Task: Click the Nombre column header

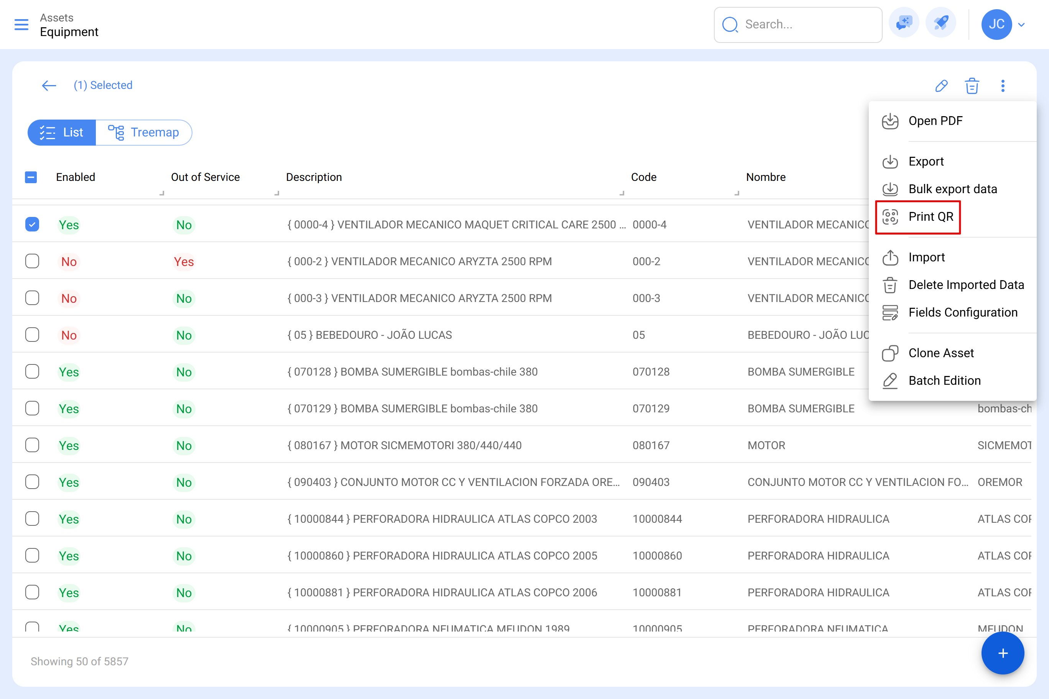Action: 766,177
